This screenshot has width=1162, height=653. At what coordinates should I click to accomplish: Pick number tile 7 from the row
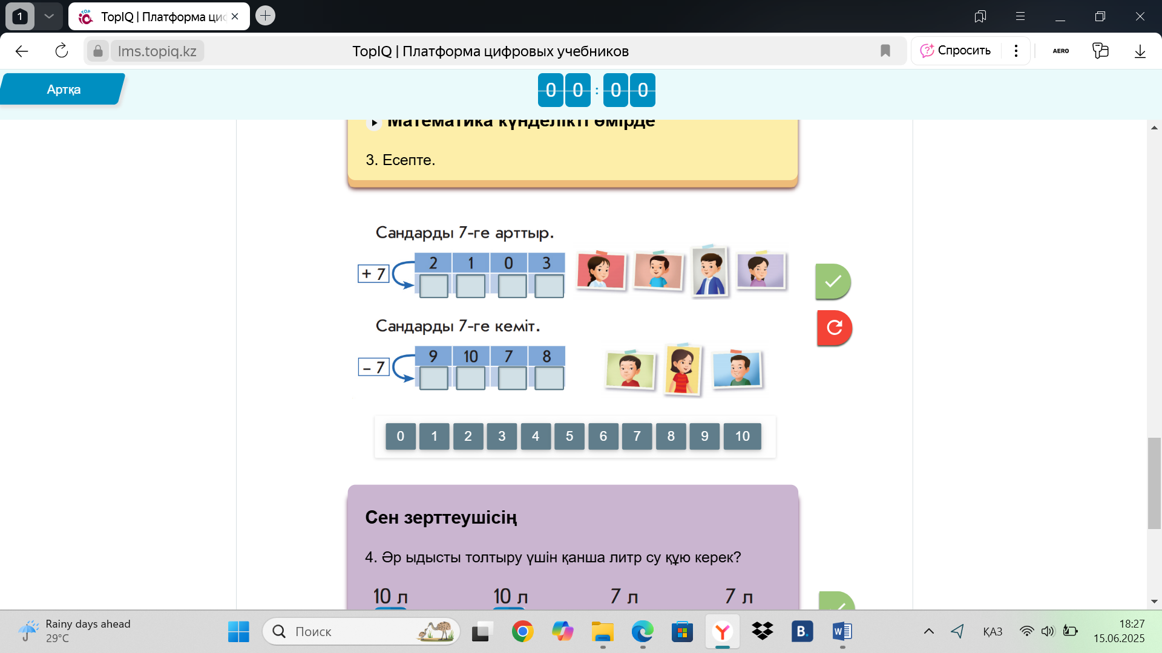coord(637,436)
